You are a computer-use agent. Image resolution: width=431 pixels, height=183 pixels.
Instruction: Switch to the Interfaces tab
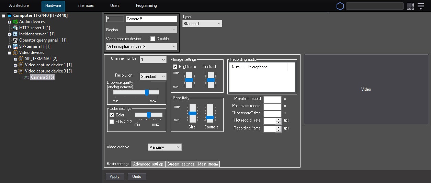coord(86,6)
